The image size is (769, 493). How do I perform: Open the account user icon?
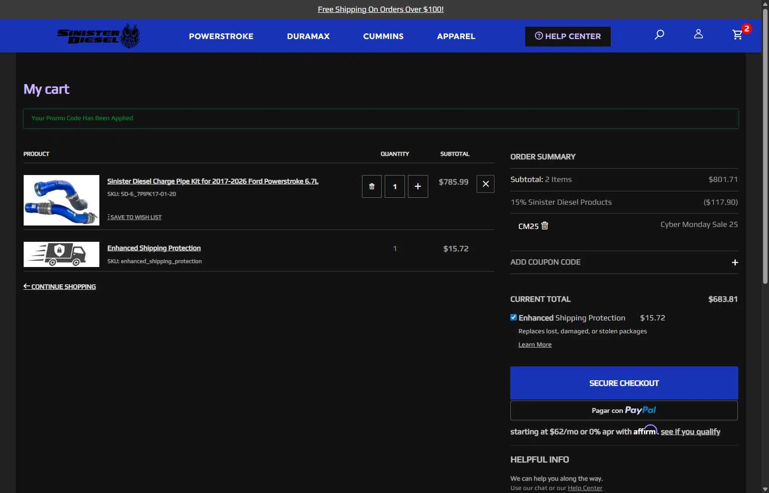pos(698,34)
